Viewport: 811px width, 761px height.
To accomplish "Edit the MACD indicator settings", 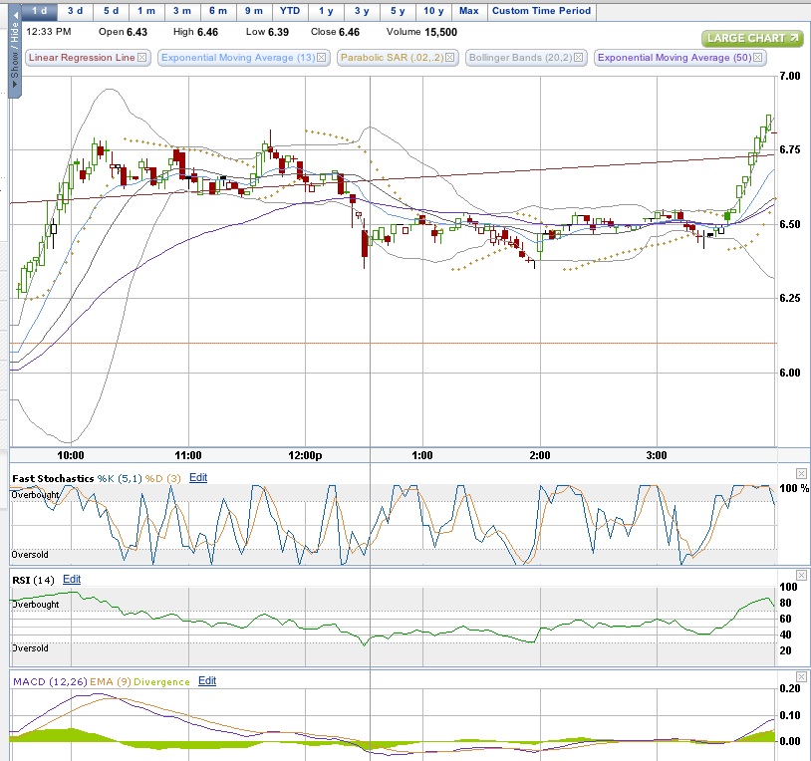I will [207, 681].
